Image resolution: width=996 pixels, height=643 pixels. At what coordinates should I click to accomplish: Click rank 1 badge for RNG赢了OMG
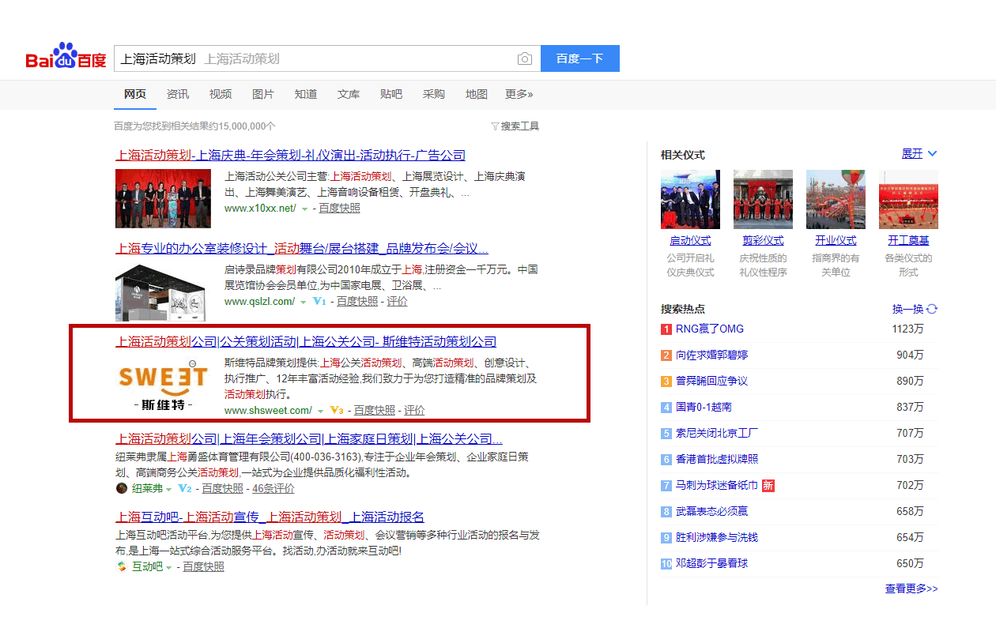(666, 329)
